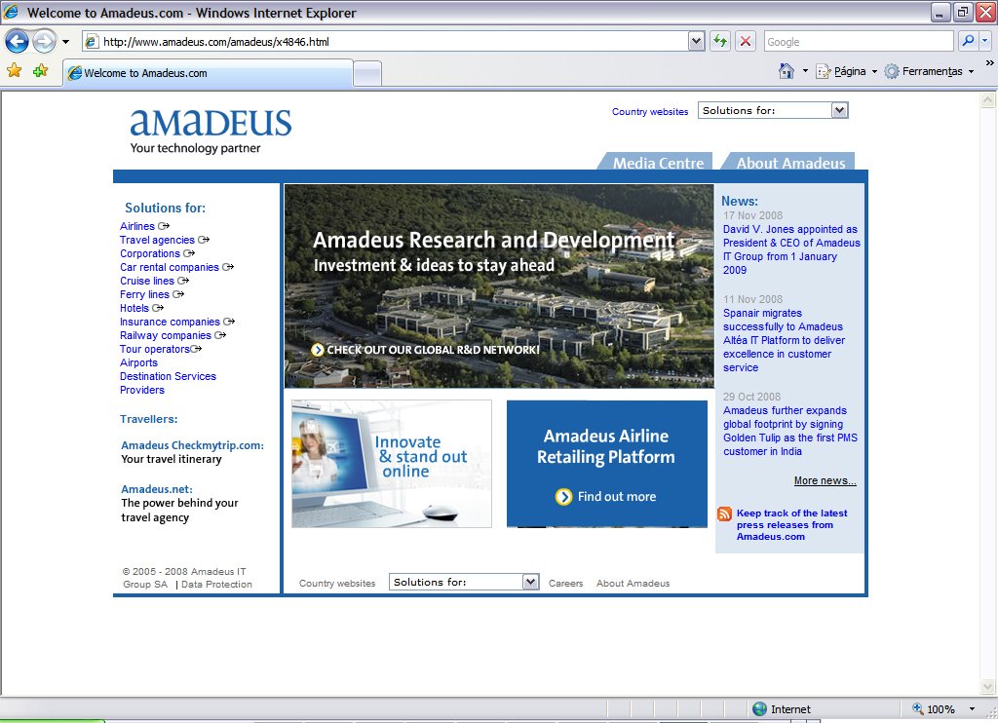The height and width of the screenshot is (723, 998).
Task: Open Amadeus Checkmytrip.com link
Action: tap(192, 445)
